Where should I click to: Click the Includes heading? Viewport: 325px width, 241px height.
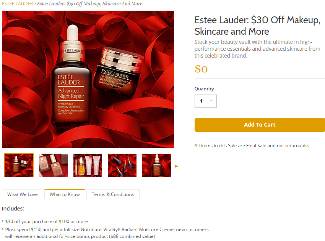pos(13,209)
